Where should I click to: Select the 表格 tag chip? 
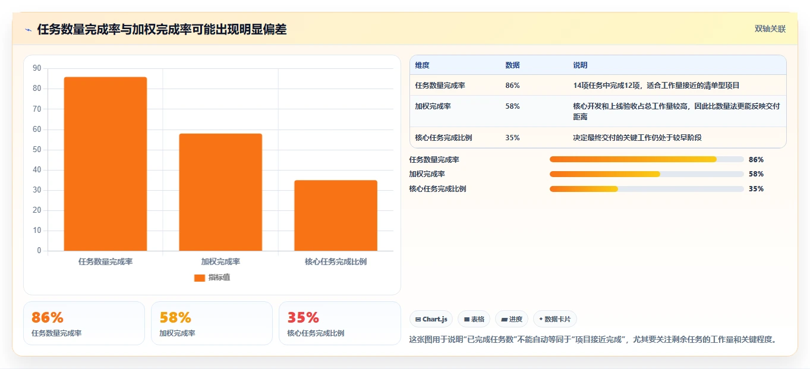pos(474,319)
